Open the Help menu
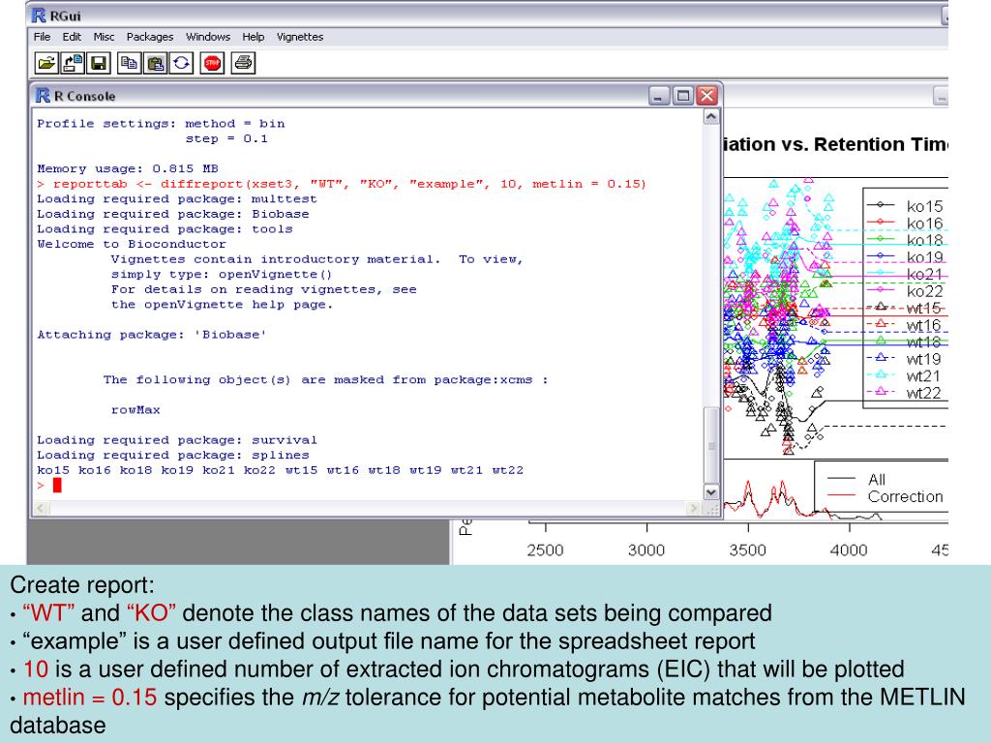The width and height of the screenshot is (991, 743). pos(254,37)
